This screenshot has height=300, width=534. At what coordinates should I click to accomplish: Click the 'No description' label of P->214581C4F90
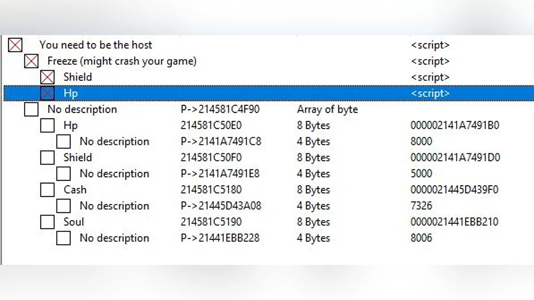coord(82,109)
